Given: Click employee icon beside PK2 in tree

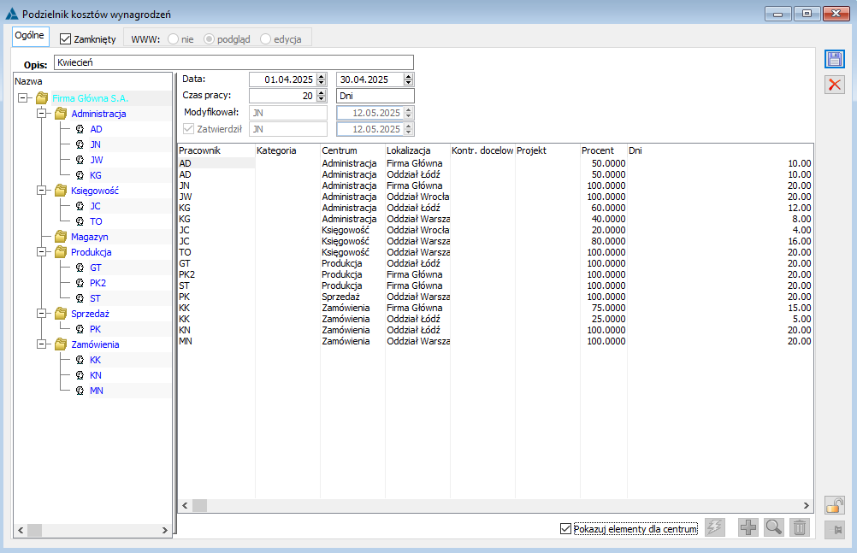Looking at the screenshot, I should click(x=80, y=283).
